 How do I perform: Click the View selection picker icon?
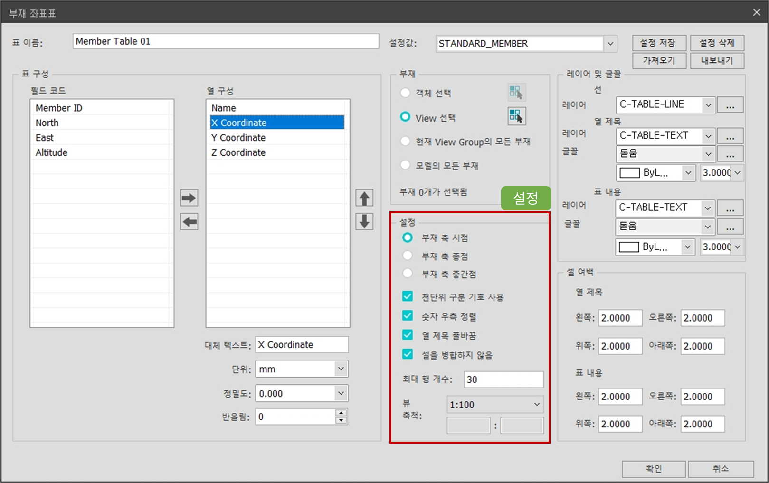point(516,116)
